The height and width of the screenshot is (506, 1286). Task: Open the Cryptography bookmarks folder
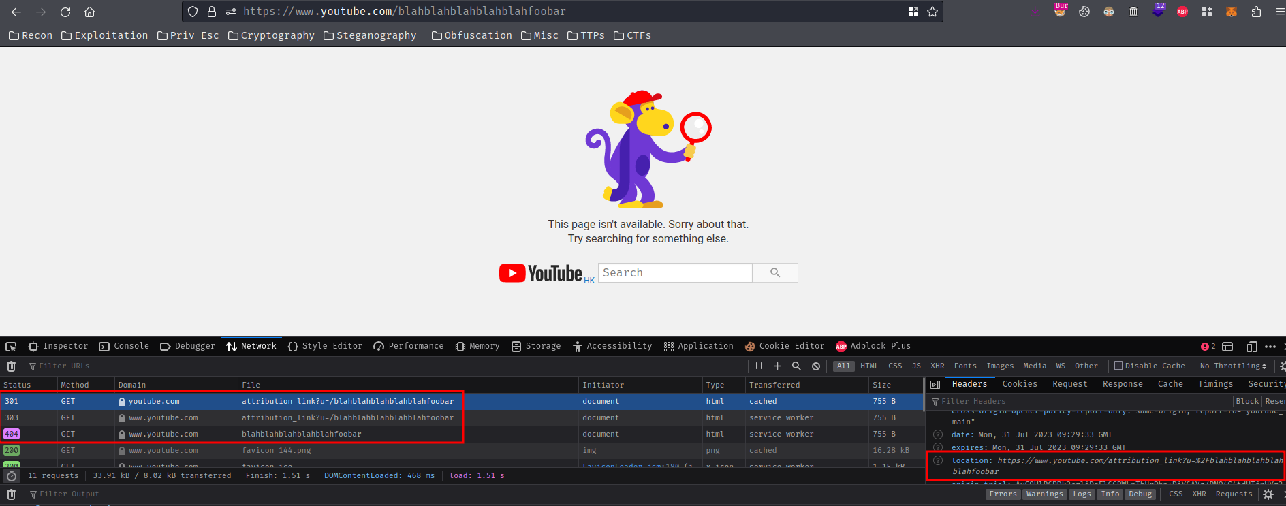pos(271,35)
